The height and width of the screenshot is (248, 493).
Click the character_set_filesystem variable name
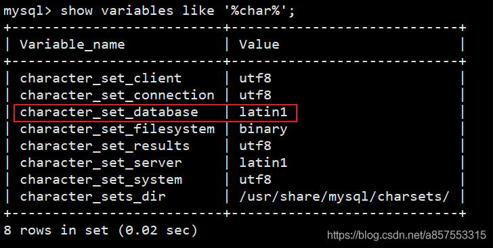click(x=117, y=129)
